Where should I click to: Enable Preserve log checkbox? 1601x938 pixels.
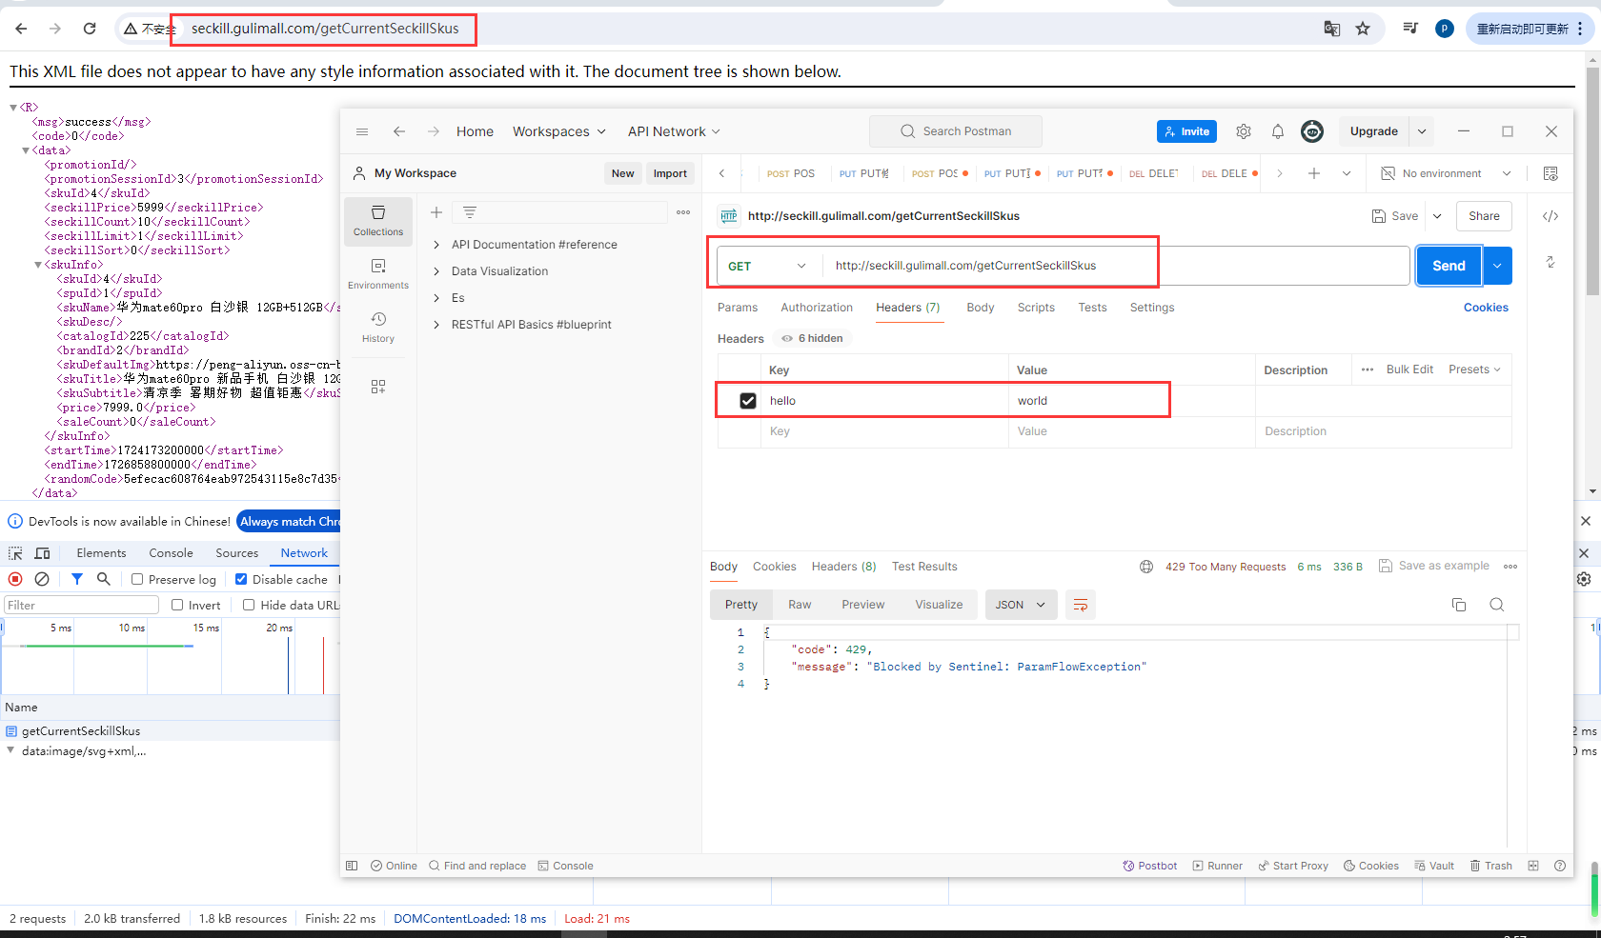[137, 579]
